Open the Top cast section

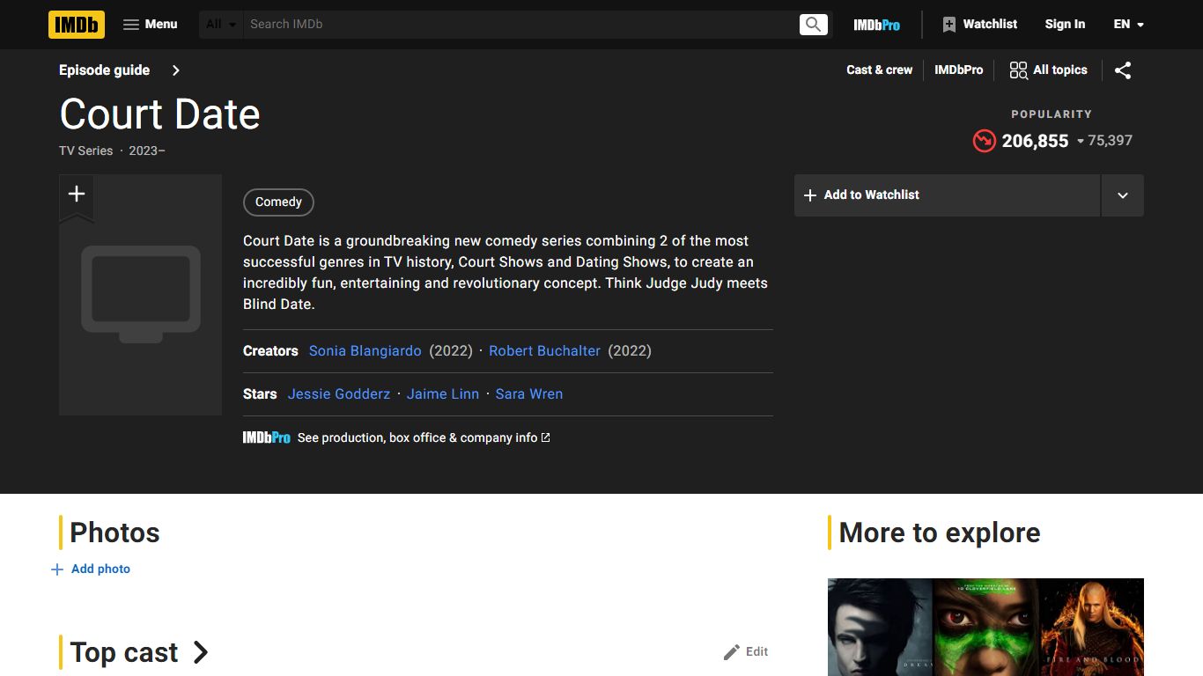[x=139, y=653]
